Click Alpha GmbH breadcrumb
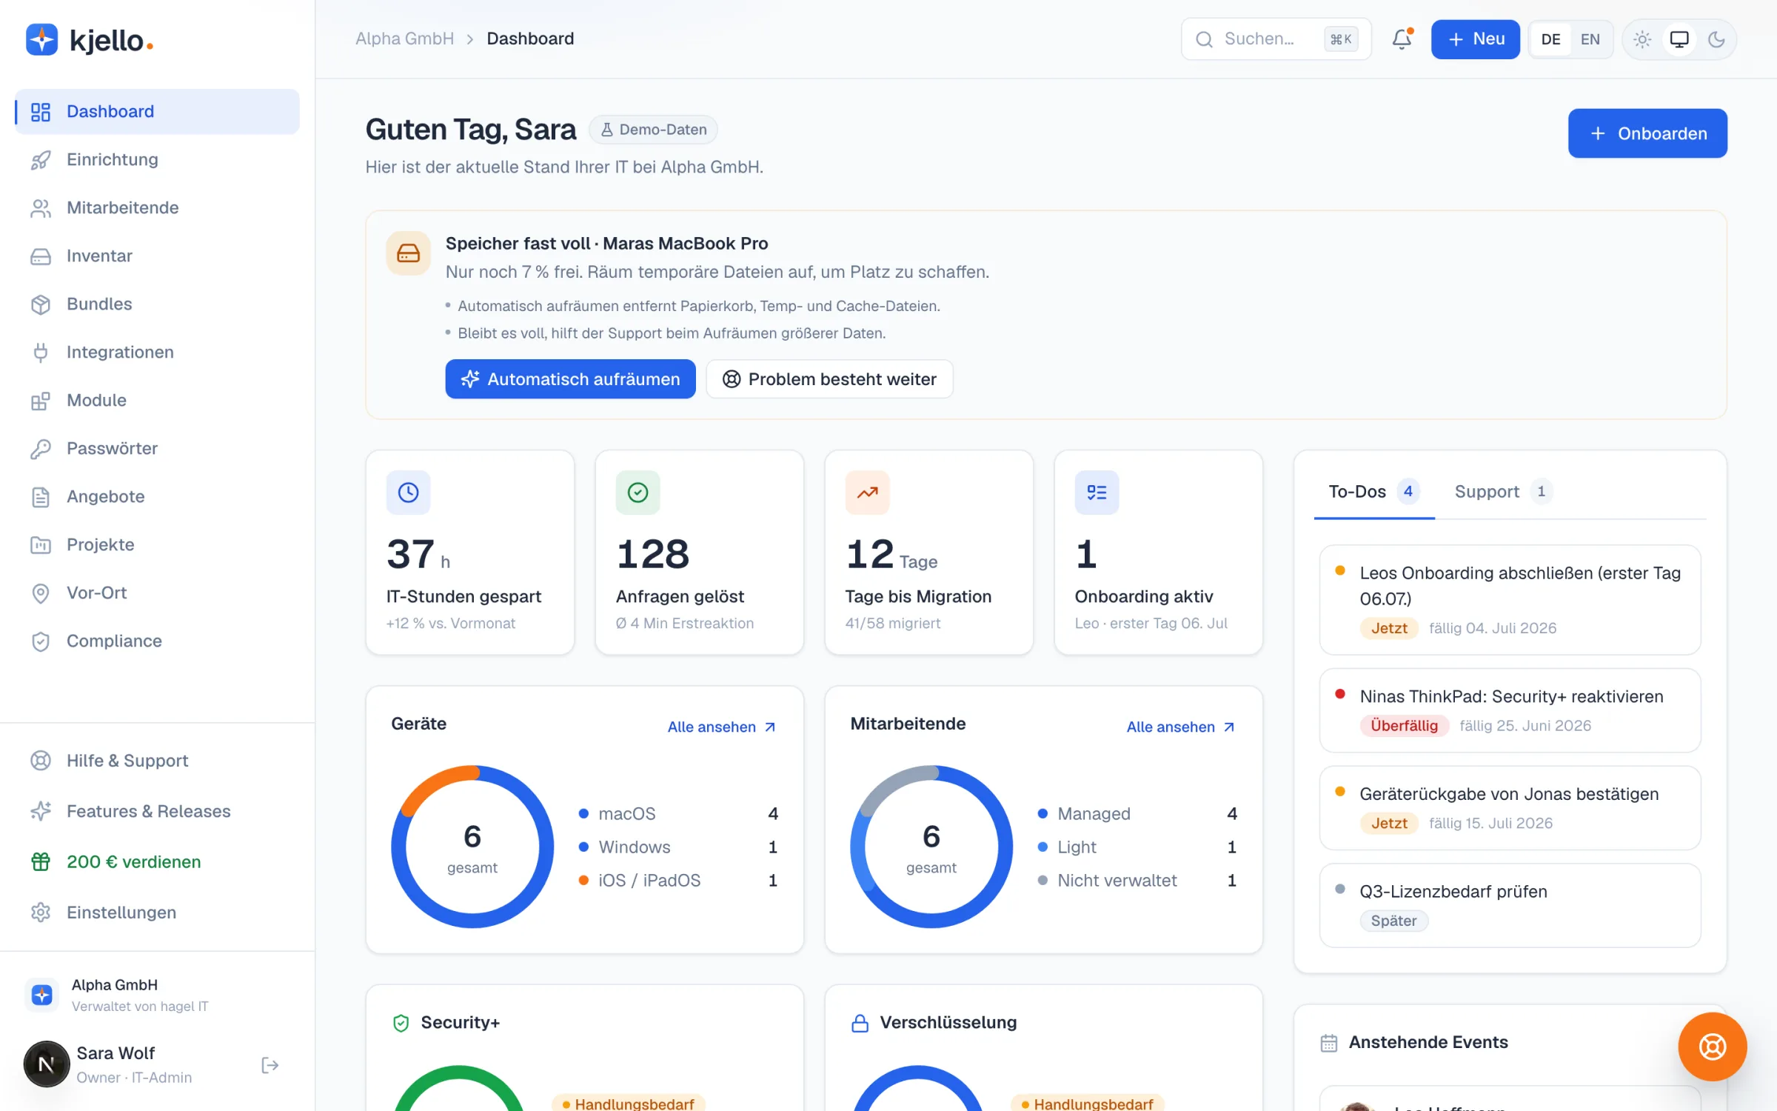This screenshot has width=1777, height=1111. coord(404,39)
